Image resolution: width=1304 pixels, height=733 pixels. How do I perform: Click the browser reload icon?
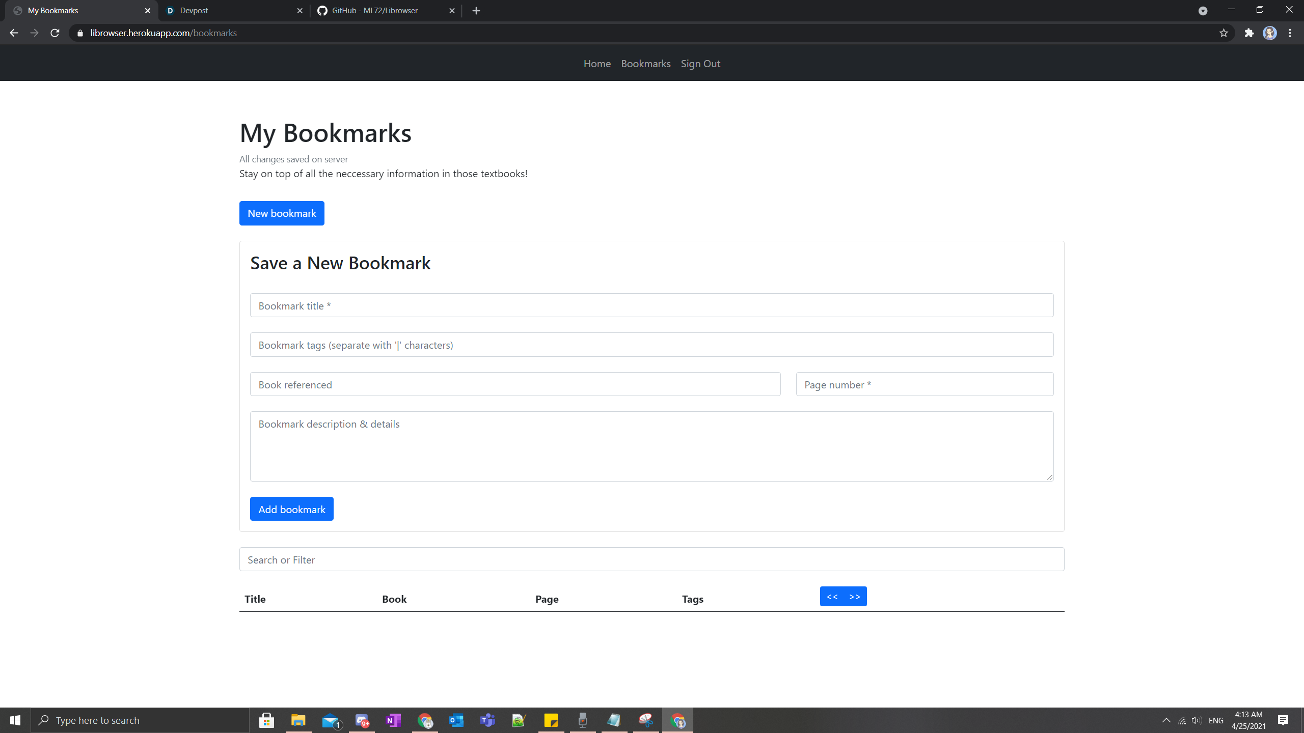55,33
